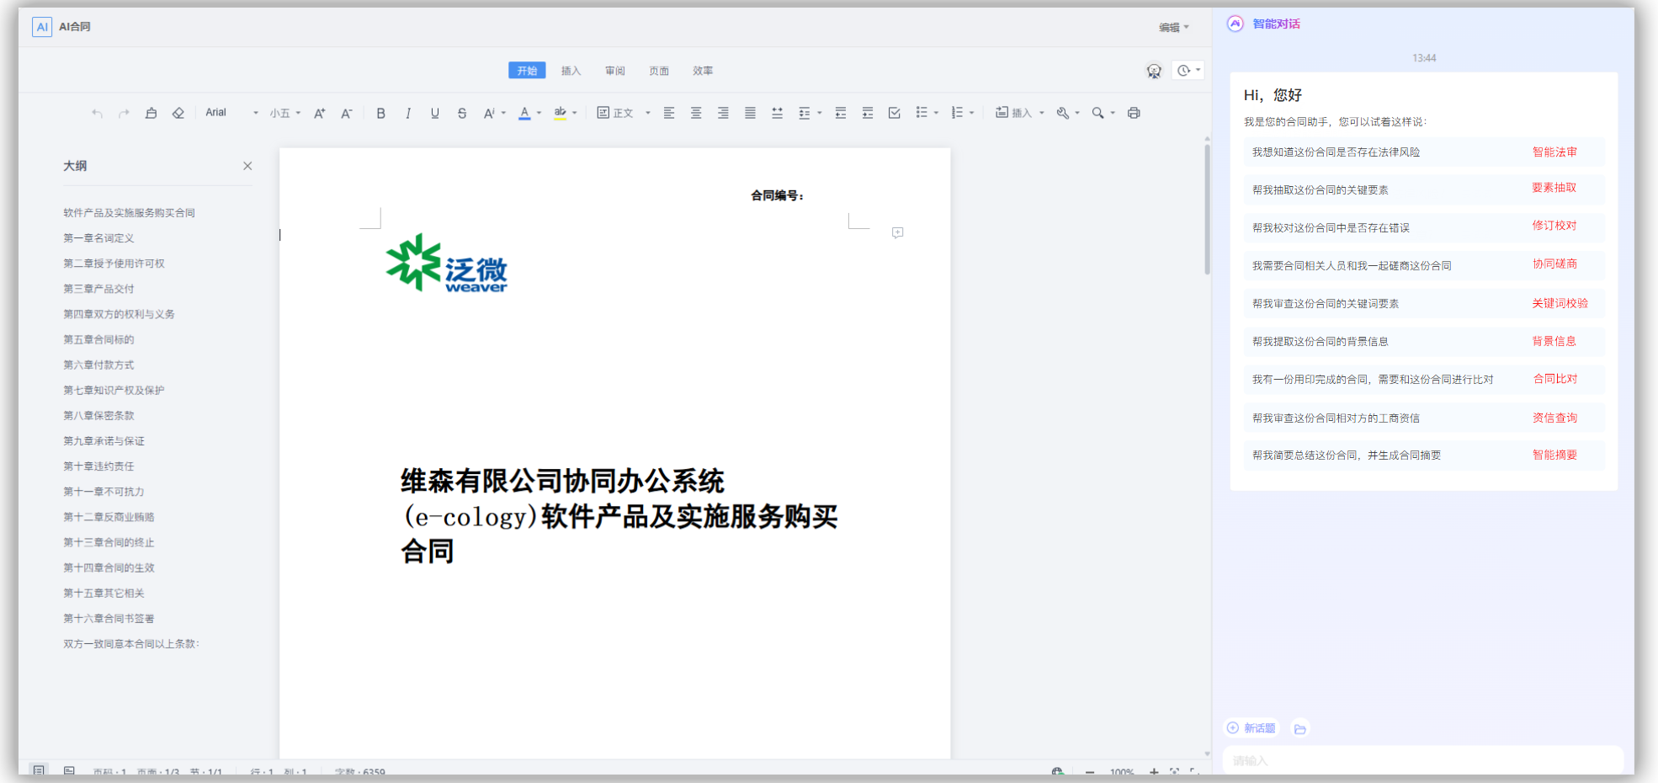Toggle underline formatting

(435, 113)
